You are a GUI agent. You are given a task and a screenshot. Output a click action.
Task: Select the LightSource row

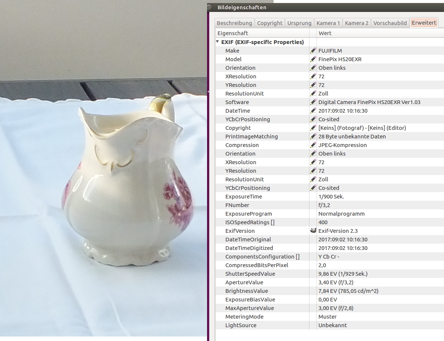coord(330,325)
